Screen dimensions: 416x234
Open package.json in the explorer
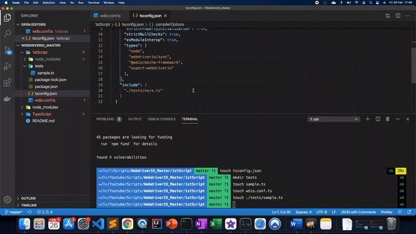click(46, 86)
